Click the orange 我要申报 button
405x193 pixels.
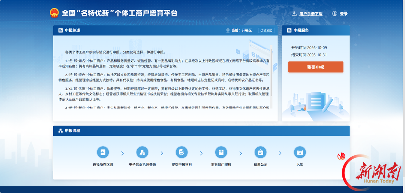(316, 67)
